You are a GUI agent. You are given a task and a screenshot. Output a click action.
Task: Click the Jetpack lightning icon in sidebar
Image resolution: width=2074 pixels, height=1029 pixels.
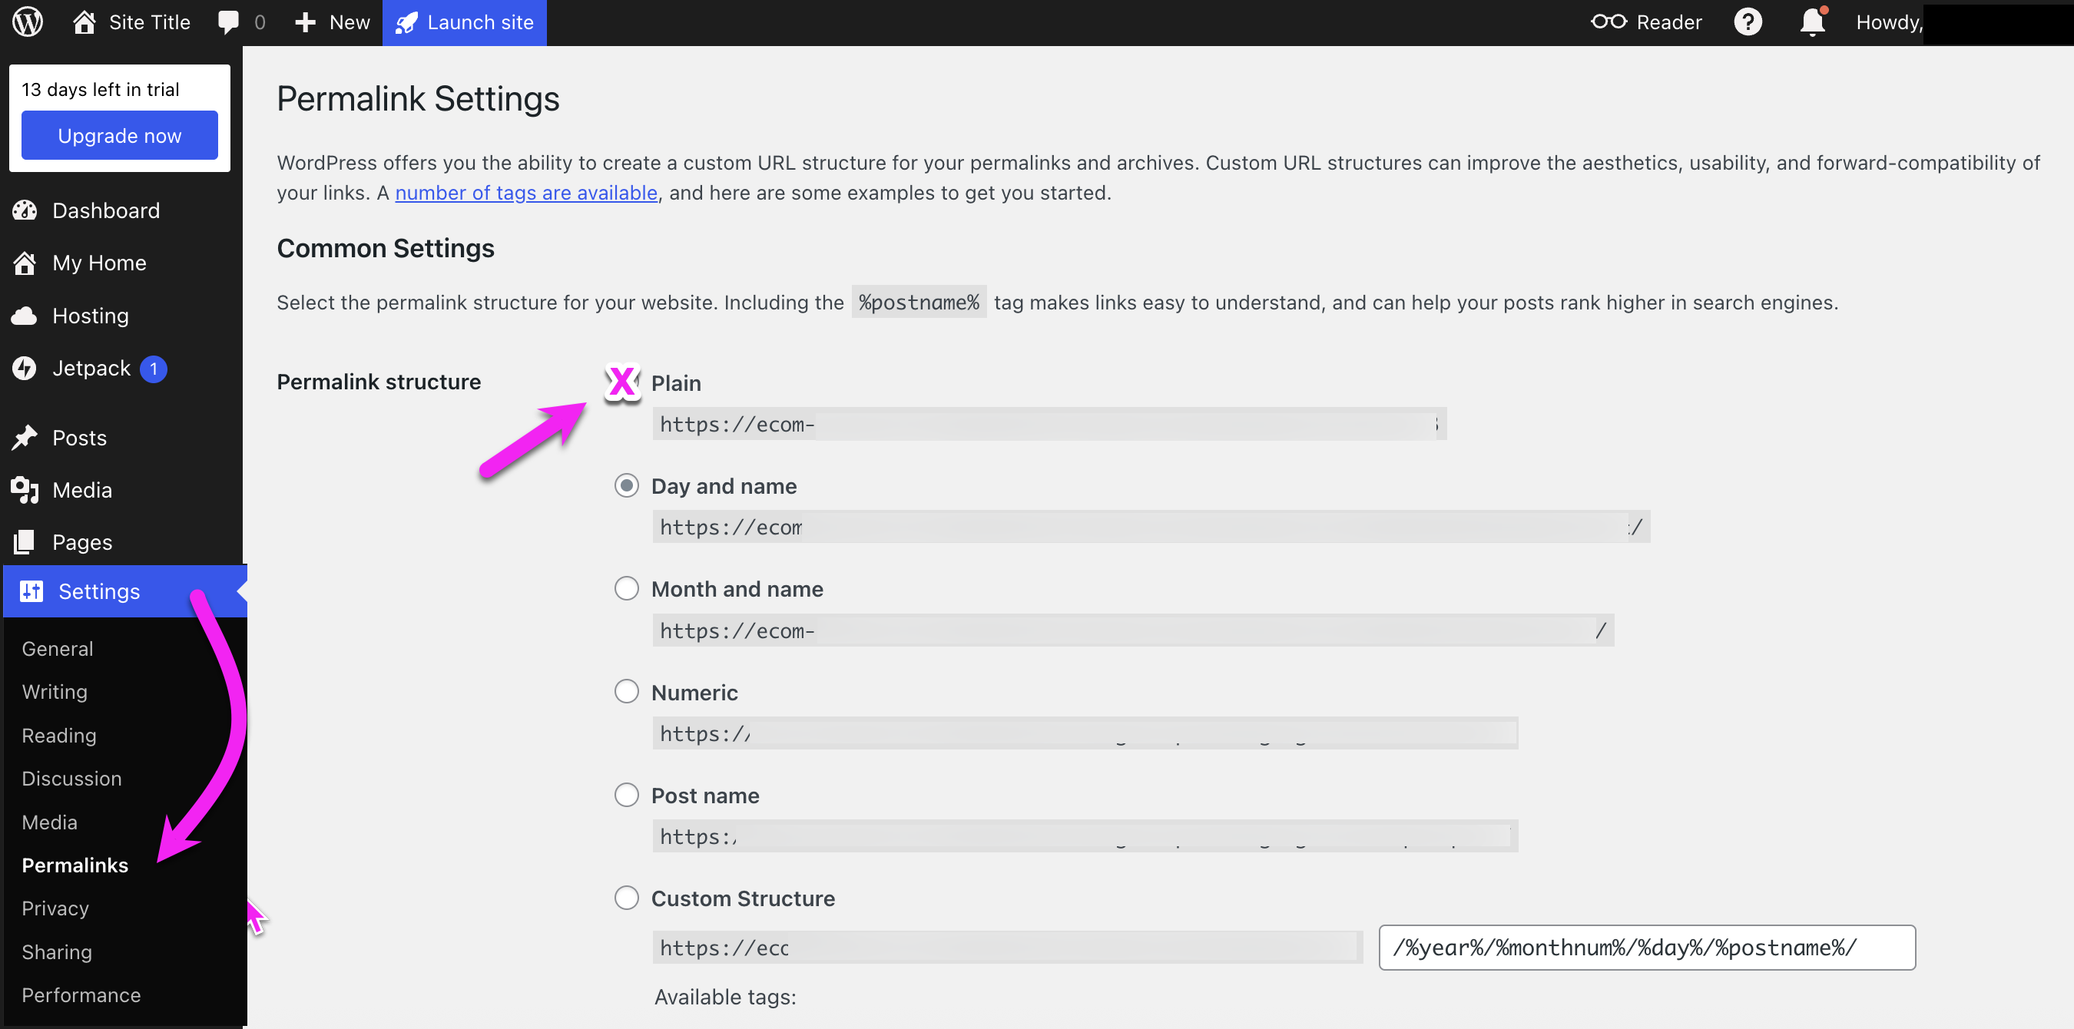click(25, 368)
